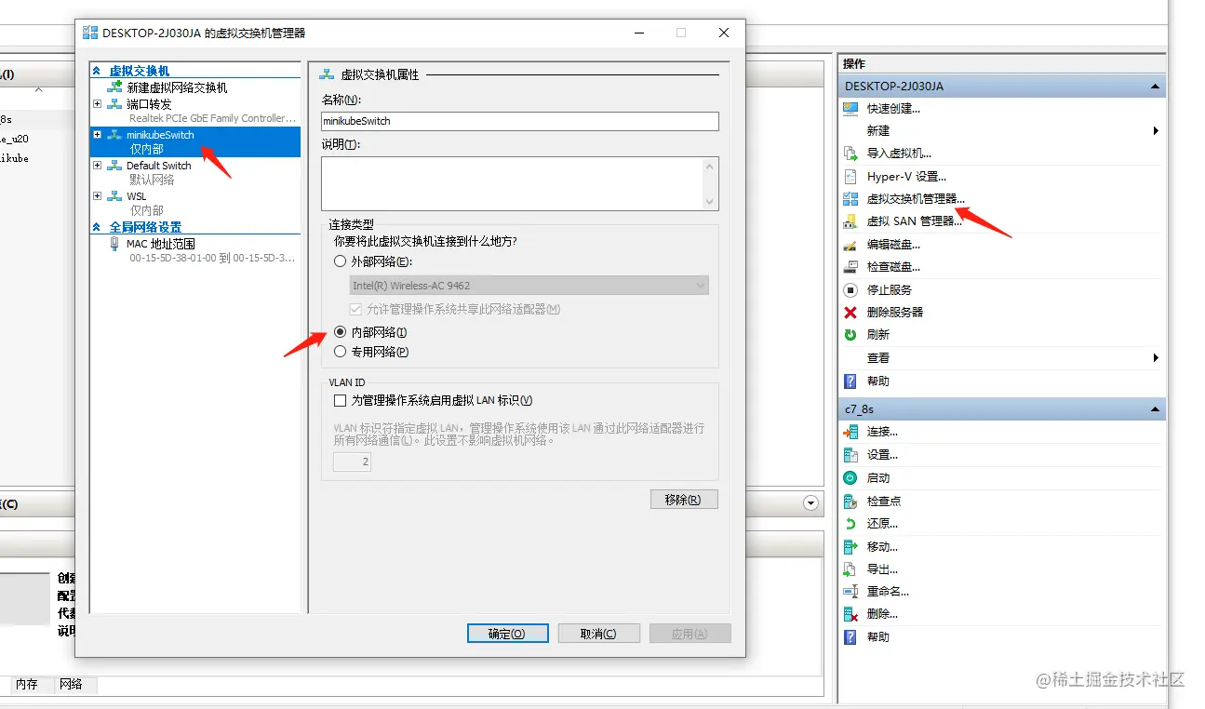Click the 检查点 icon
Viewport: 1205px width, 709px height.
coord(850,501)
